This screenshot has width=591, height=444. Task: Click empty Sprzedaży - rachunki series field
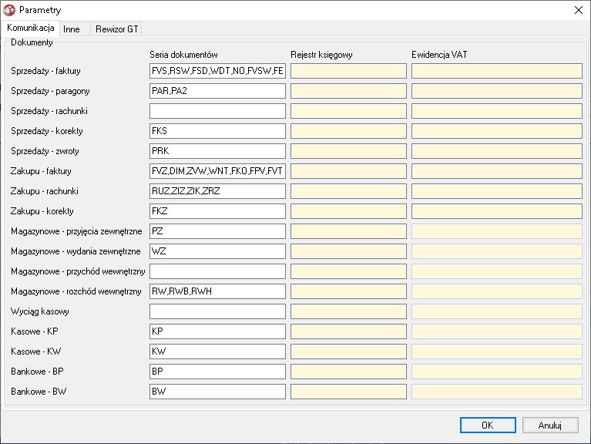point(217,111)
